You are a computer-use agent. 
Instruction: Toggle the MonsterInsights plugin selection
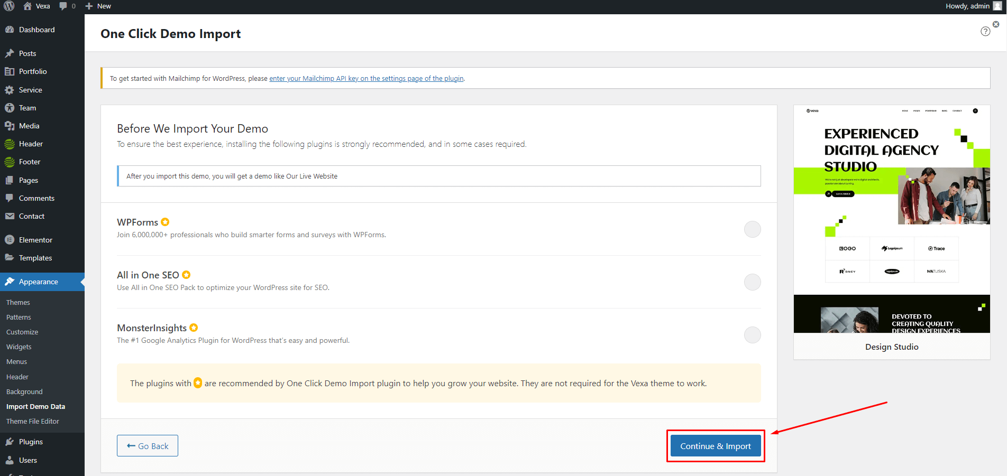pos(752,335)
